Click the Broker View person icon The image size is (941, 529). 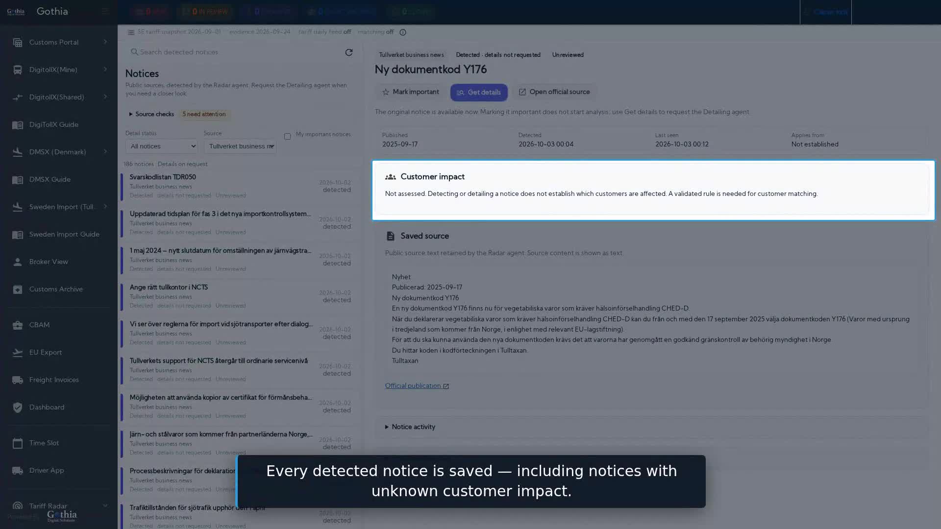(x=18, y=262)
